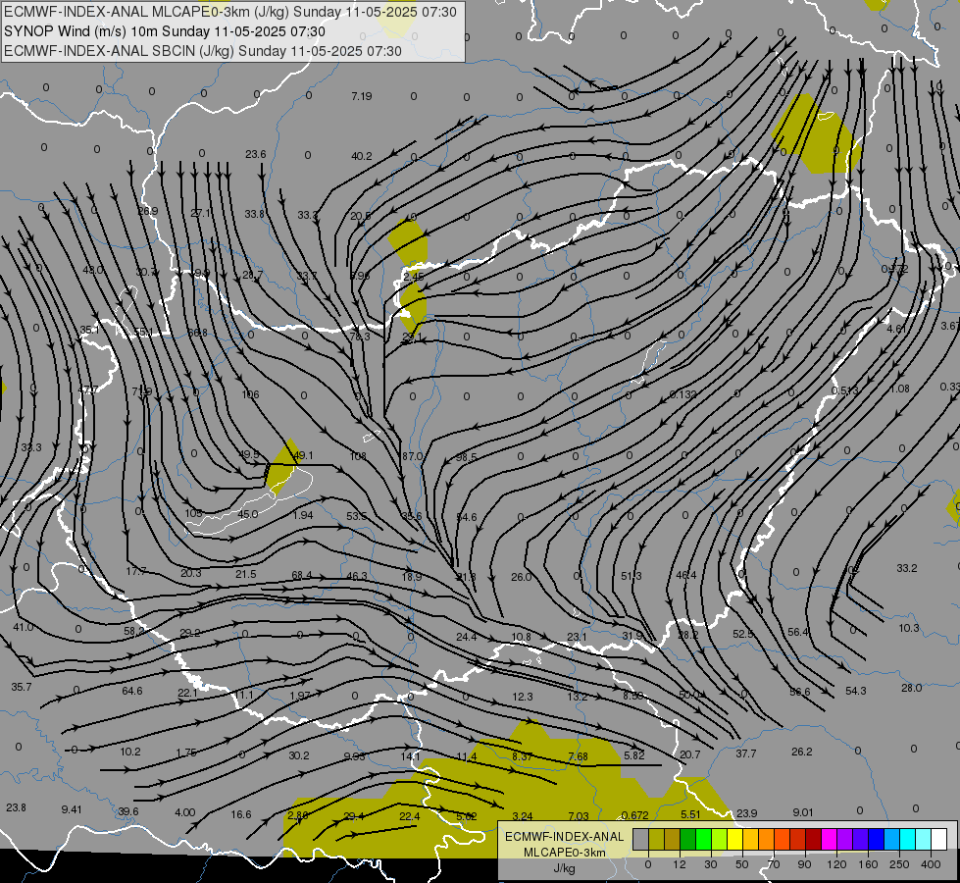The width and height of the screenshot is (960, 883).
Task: Click the 64.6 value on the map
Action: point(131,691)
